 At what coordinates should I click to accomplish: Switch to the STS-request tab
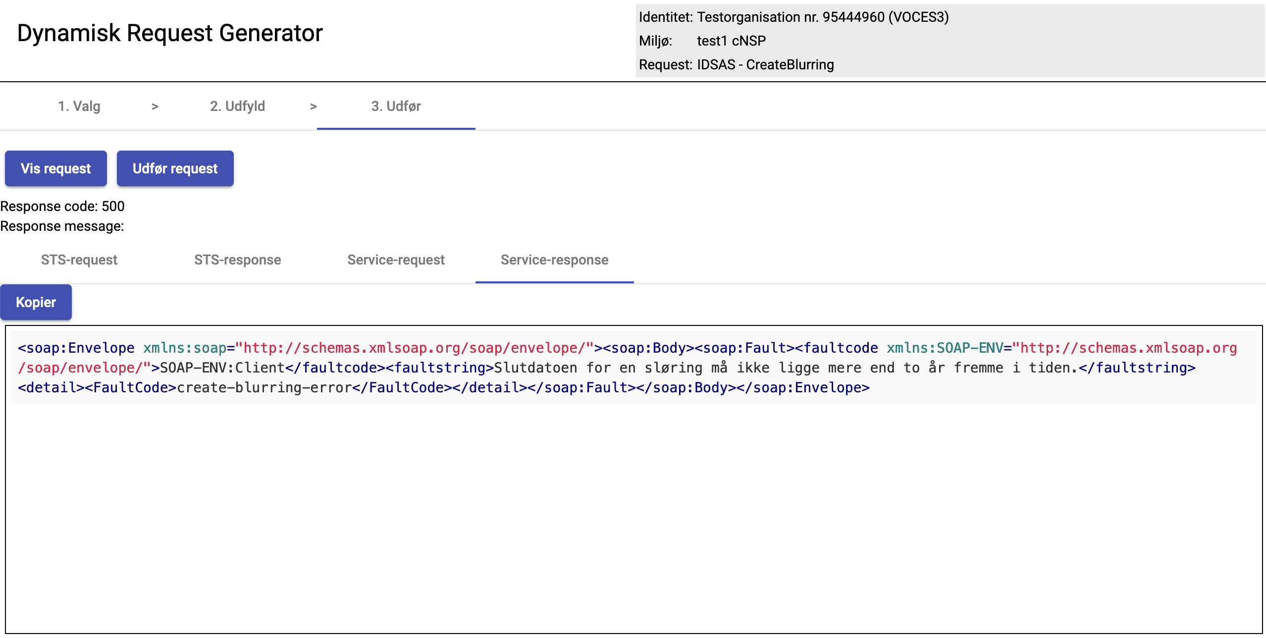click(x=79, y=260)
